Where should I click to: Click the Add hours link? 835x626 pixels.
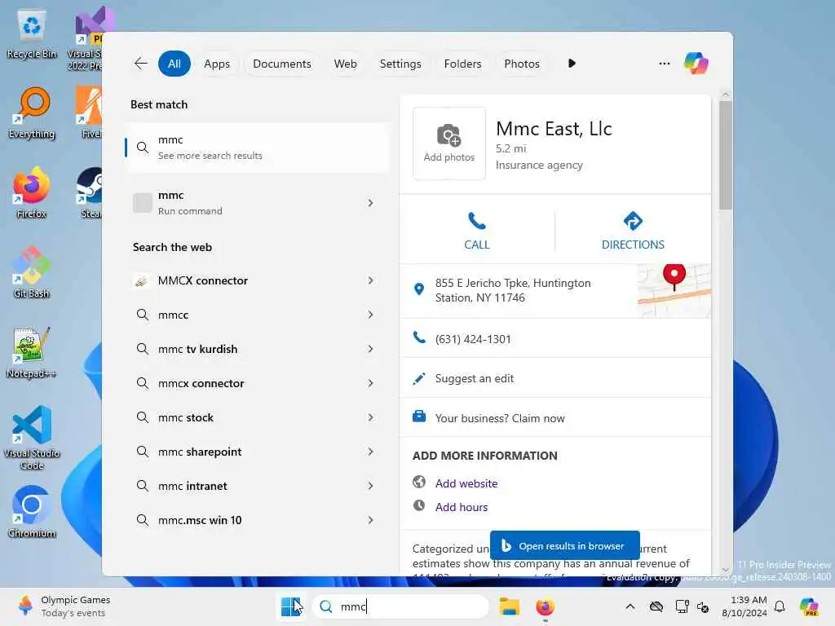[x=462, y=507]
